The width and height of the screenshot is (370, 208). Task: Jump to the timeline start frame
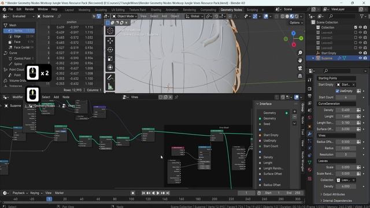[x=143, y=193]
